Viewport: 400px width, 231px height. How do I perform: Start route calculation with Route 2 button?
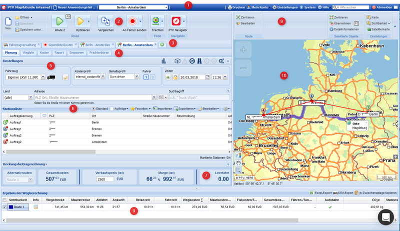click(x=60, y=21)
